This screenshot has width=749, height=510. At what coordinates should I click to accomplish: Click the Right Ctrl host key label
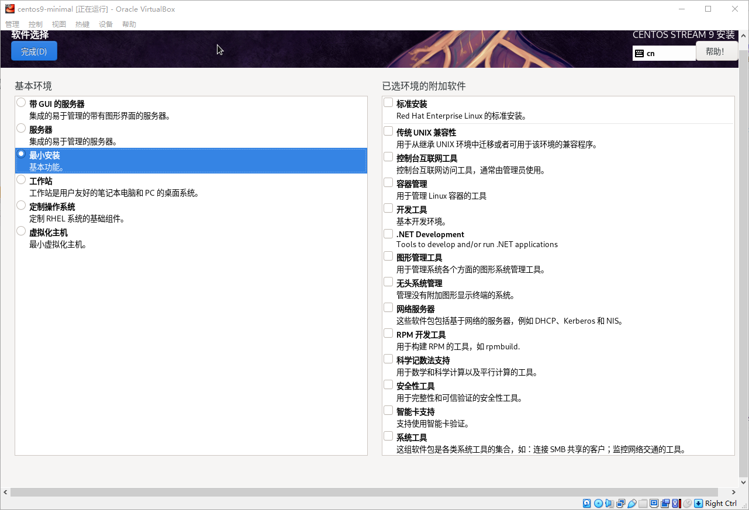tap(720, 504)
